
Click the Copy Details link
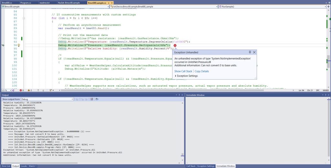202,71
